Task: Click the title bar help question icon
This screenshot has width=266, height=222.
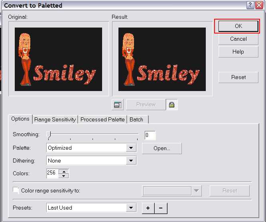Action: point(250,5)
